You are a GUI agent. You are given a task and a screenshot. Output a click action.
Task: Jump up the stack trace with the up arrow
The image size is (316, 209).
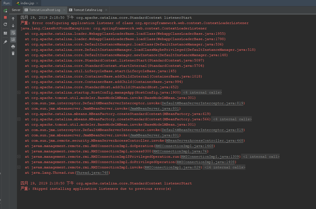[13, 19]
